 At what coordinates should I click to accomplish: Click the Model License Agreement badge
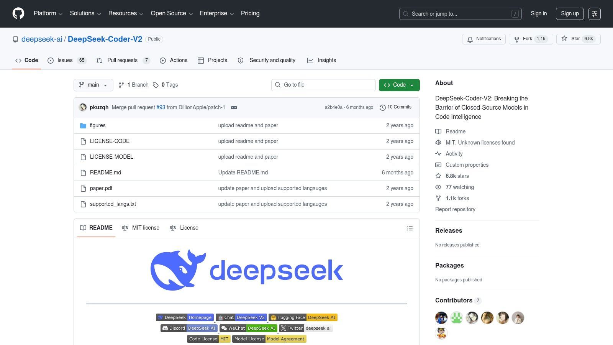[x=269, y=339]
